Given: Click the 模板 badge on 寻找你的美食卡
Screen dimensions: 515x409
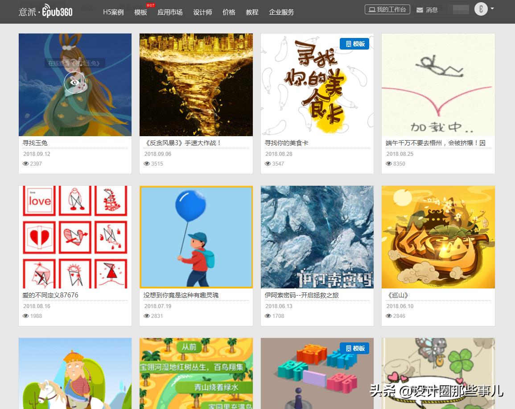Looking at the screenshot, I should pos(354,44).
